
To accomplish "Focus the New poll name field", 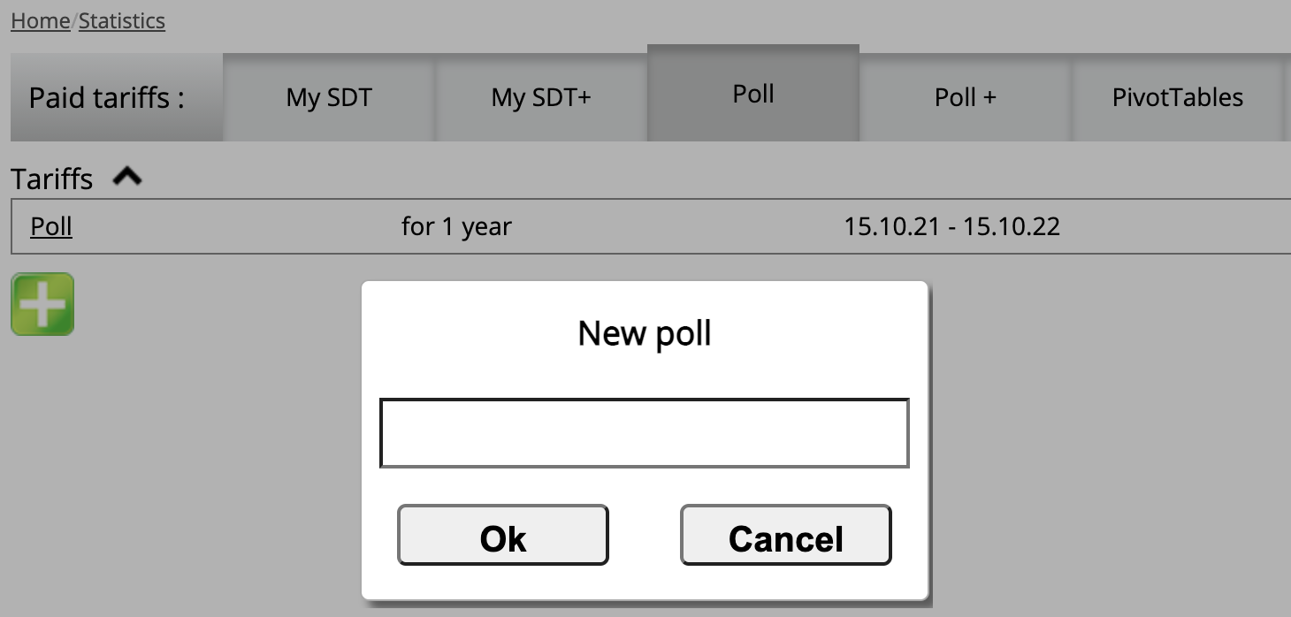I will 645,433.
